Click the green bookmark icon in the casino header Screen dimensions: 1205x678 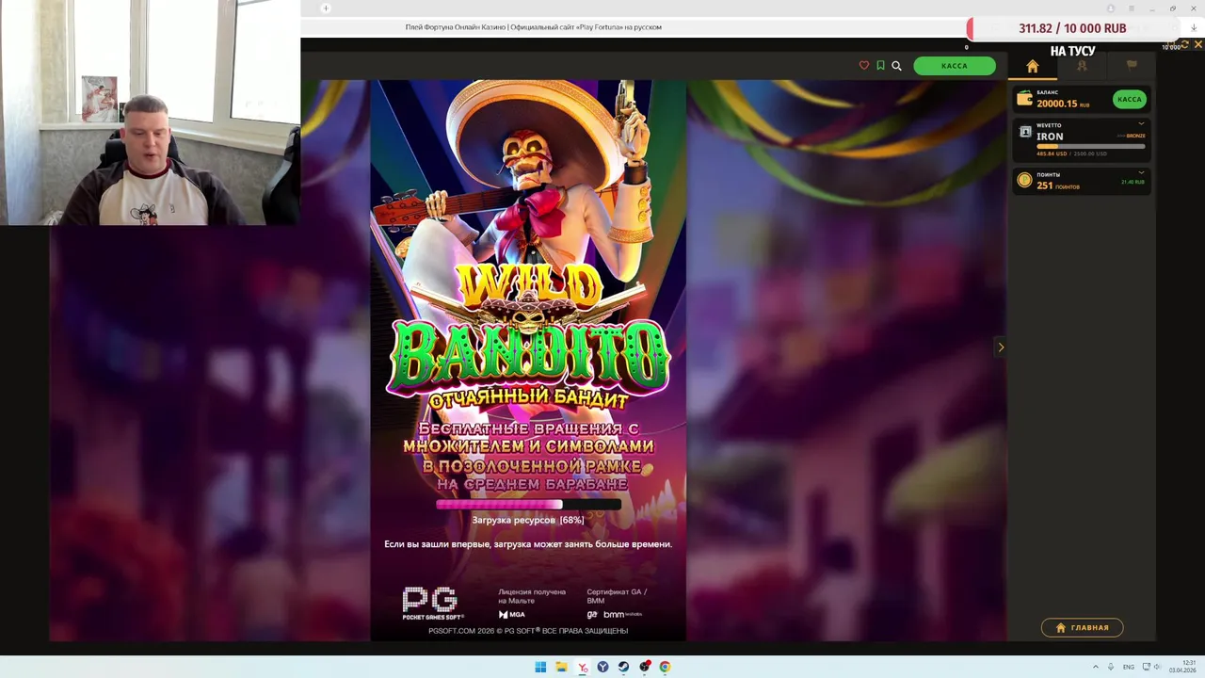pyautogui.click(x=880, y=65)
